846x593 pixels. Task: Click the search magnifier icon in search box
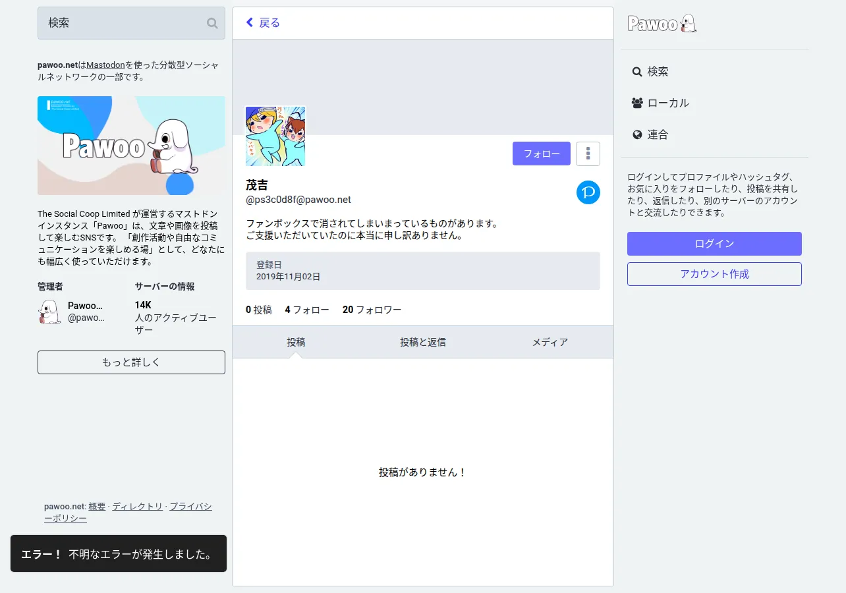[212, 23]
